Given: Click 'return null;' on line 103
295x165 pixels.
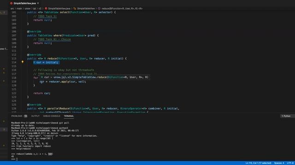Looking at the screenshot, I should pyautogui.click(x=42, y=20).
